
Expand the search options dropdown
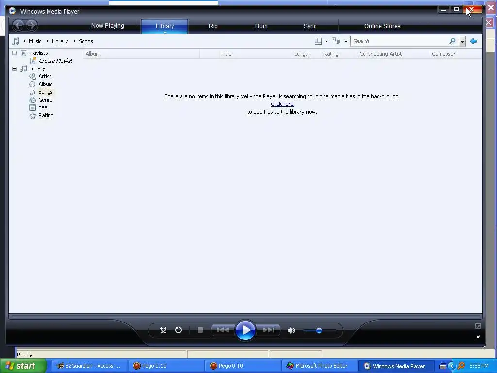tap(462, 42)
